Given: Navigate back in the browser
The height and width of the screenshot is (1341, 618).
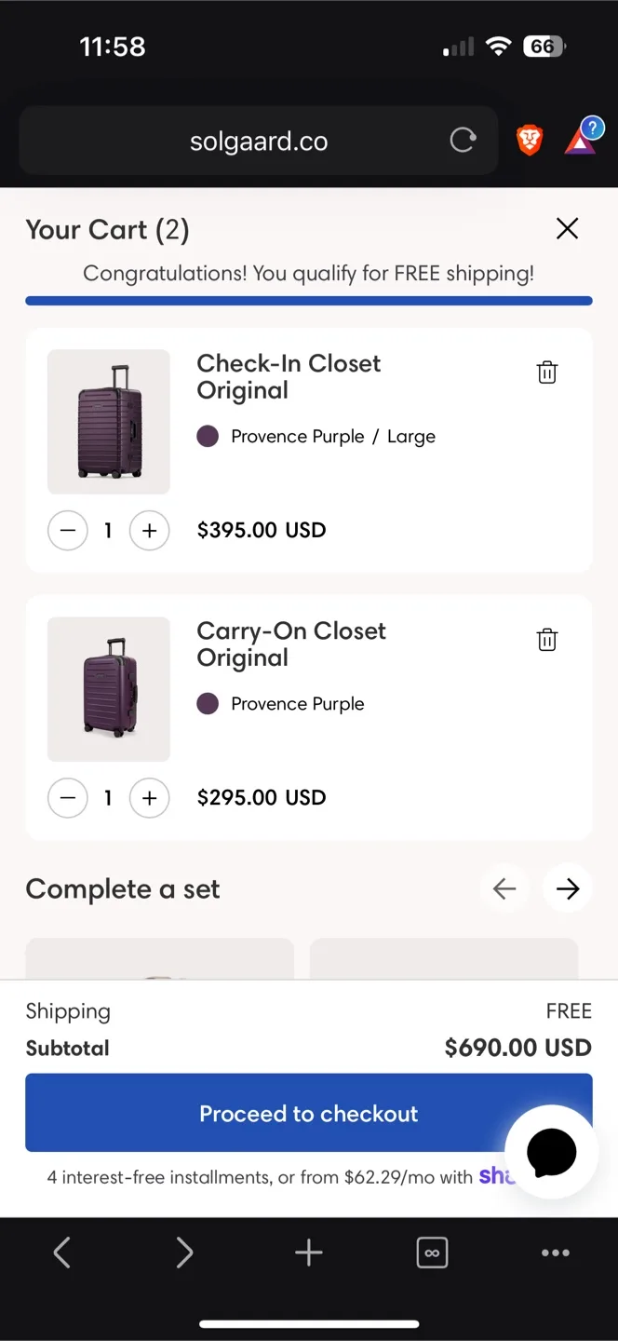Looking at the screenshot, I should click(61, 1253).
